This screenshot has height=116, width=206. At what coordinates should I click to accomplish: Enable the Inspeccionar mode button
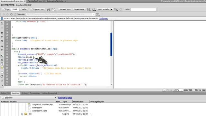[79, 9]
